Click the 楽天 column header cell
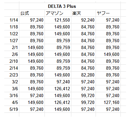This screenshot has width=127, height=118. pos(83,13)
